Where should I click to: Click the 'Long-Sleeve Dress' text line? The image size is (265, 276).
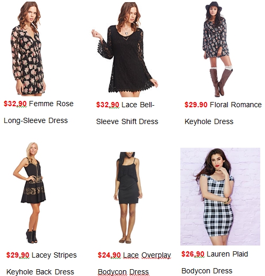36,120
